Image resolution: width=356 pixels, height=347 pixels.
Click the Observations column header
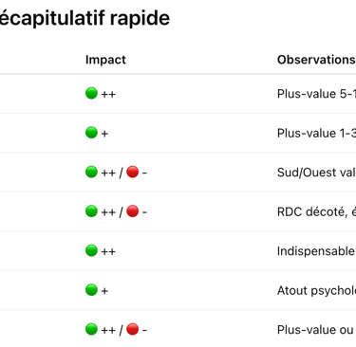tap(316, 60)
